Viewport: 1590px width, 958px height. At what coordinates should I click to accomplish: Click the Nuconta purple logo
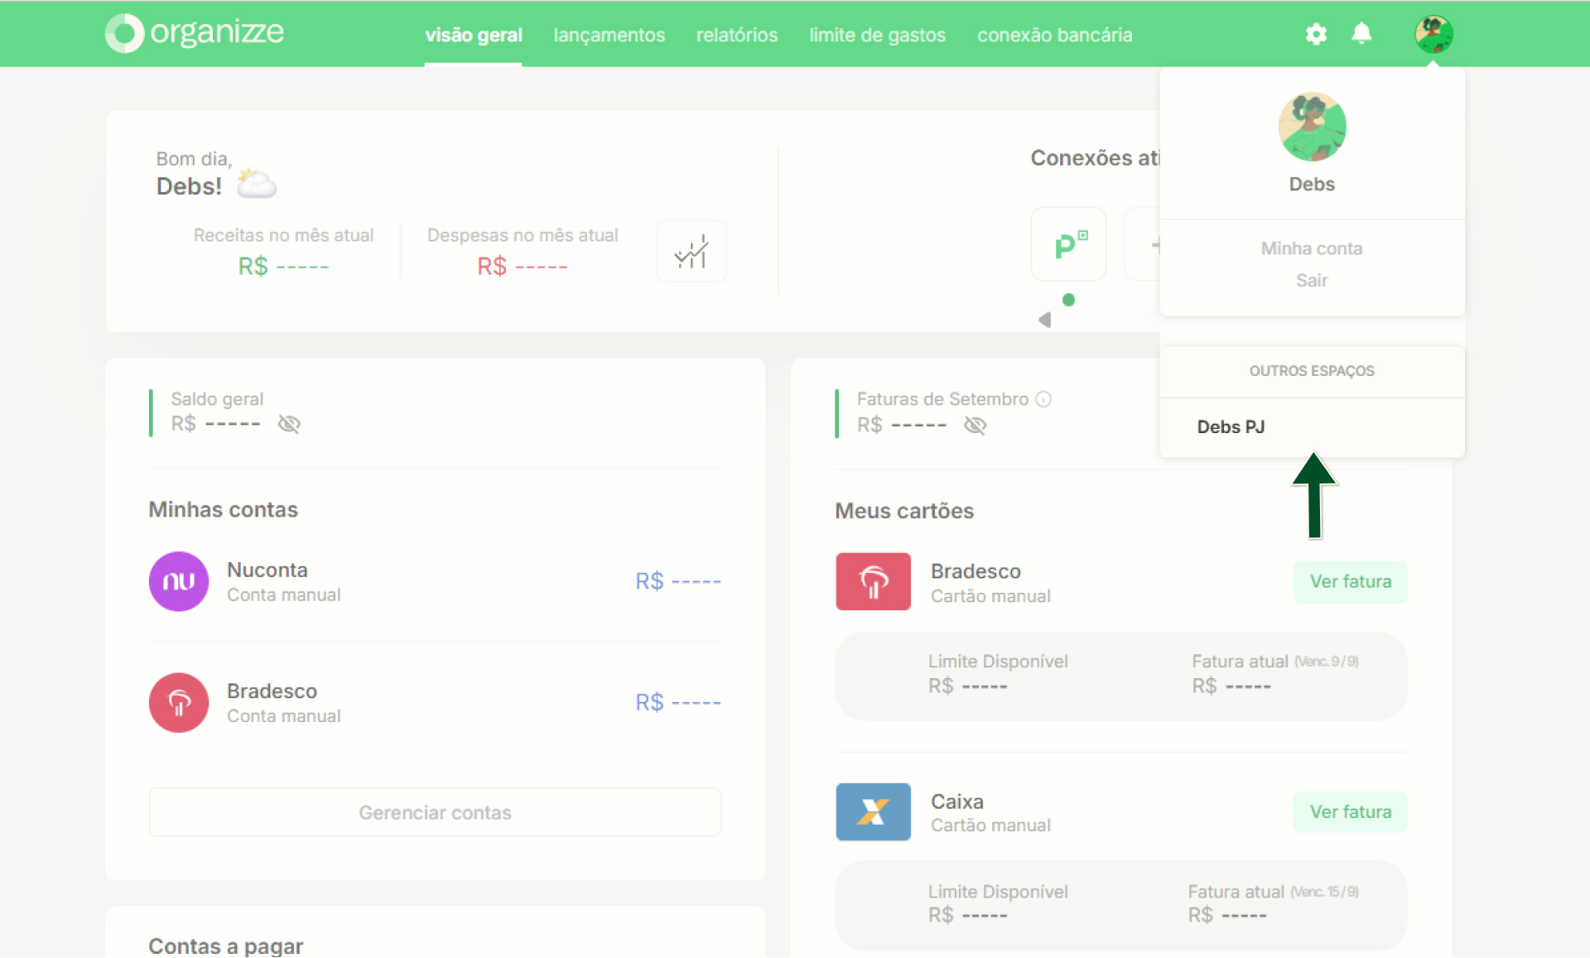click(x=179, y=581)
